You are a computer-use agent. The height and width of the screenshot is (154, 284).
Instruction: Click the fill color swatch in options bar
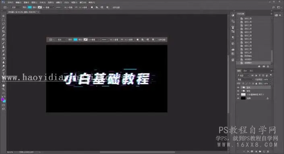29,7
